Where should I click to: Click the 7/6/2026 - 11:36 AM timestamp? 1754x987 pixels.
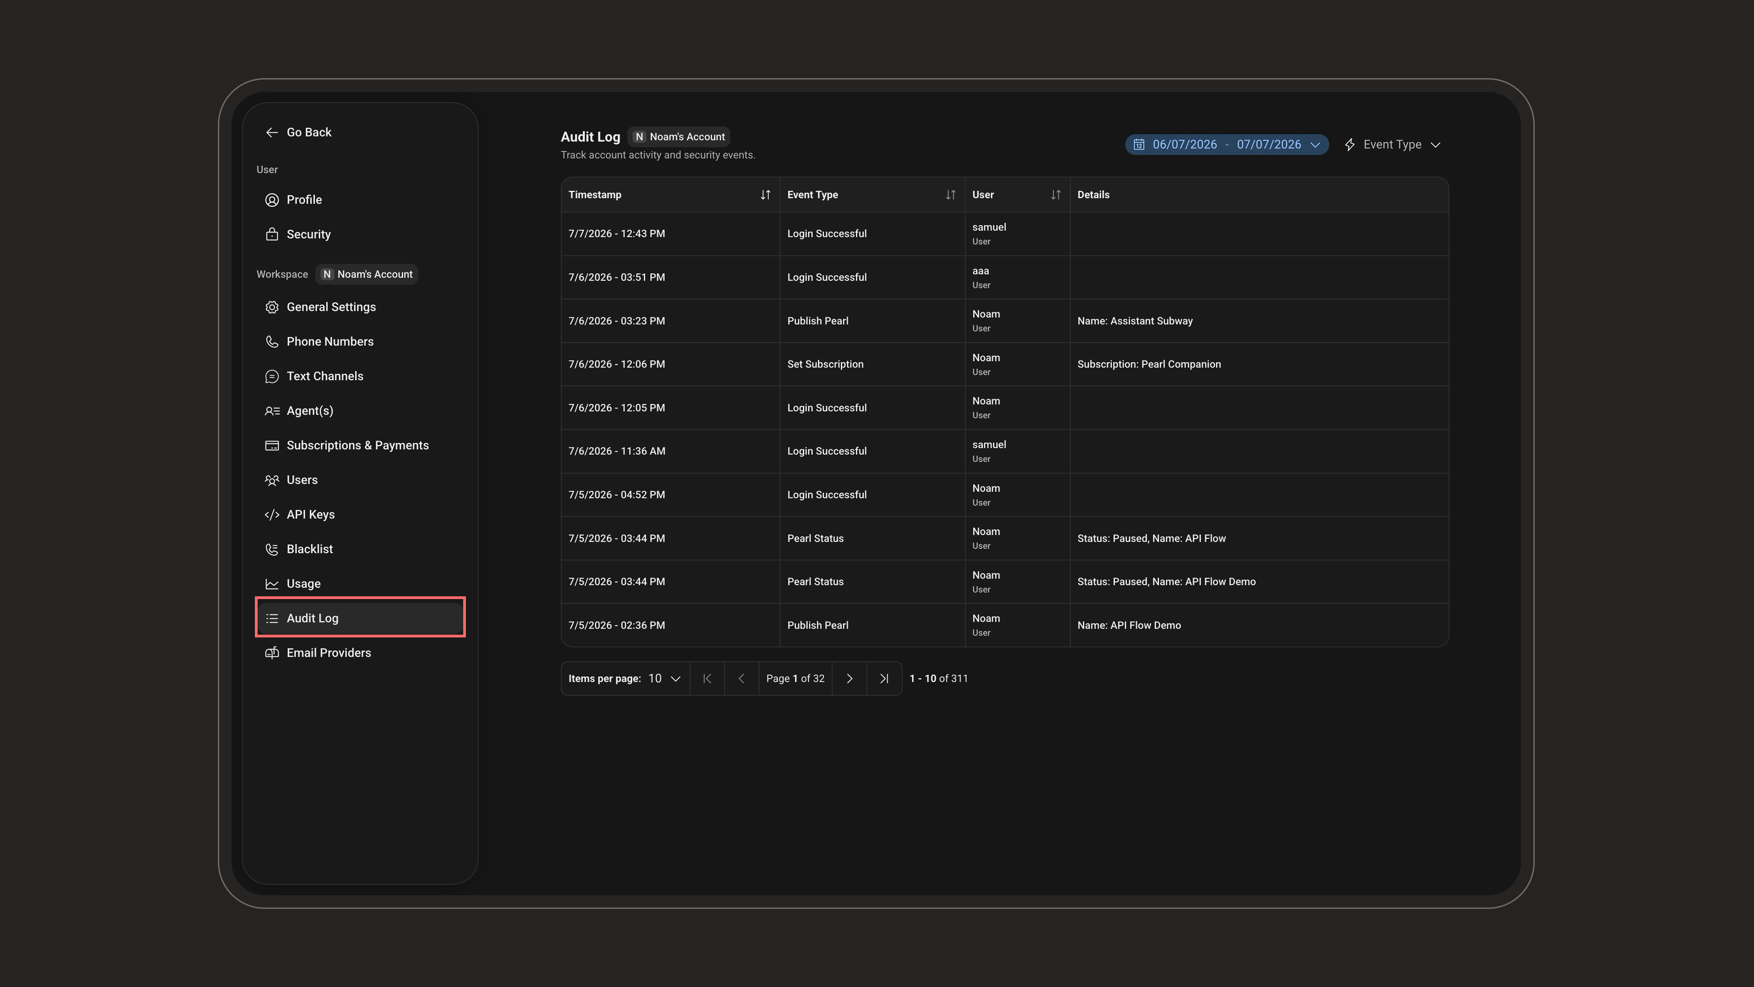click(616, 451)
